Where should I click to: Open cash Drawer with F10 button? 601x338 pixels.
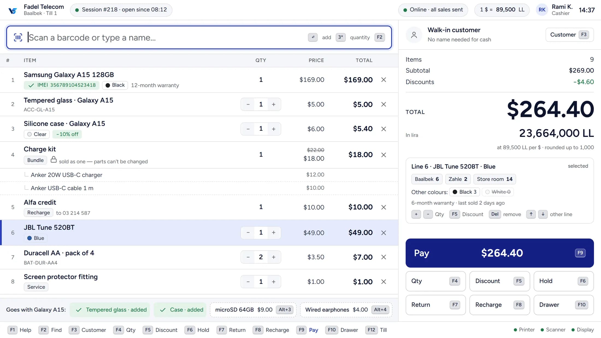564,305
